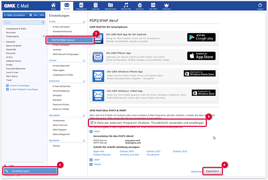
Task: Select the E-Mail tab in top bar
Action: (x=67, y=6)
